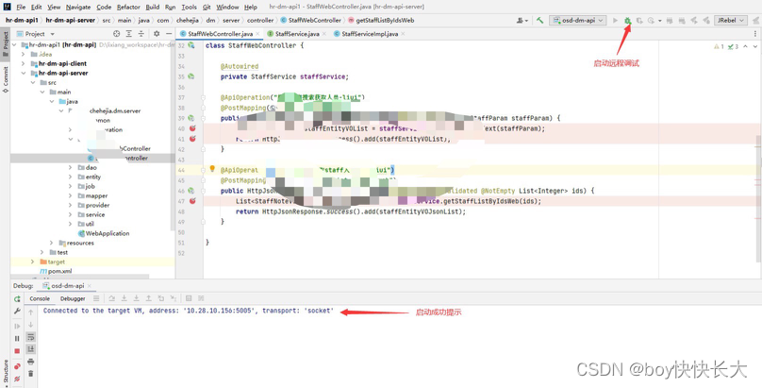Open the Navigate menu
This screenshot has height=388, width=762.
coord(78,7)
